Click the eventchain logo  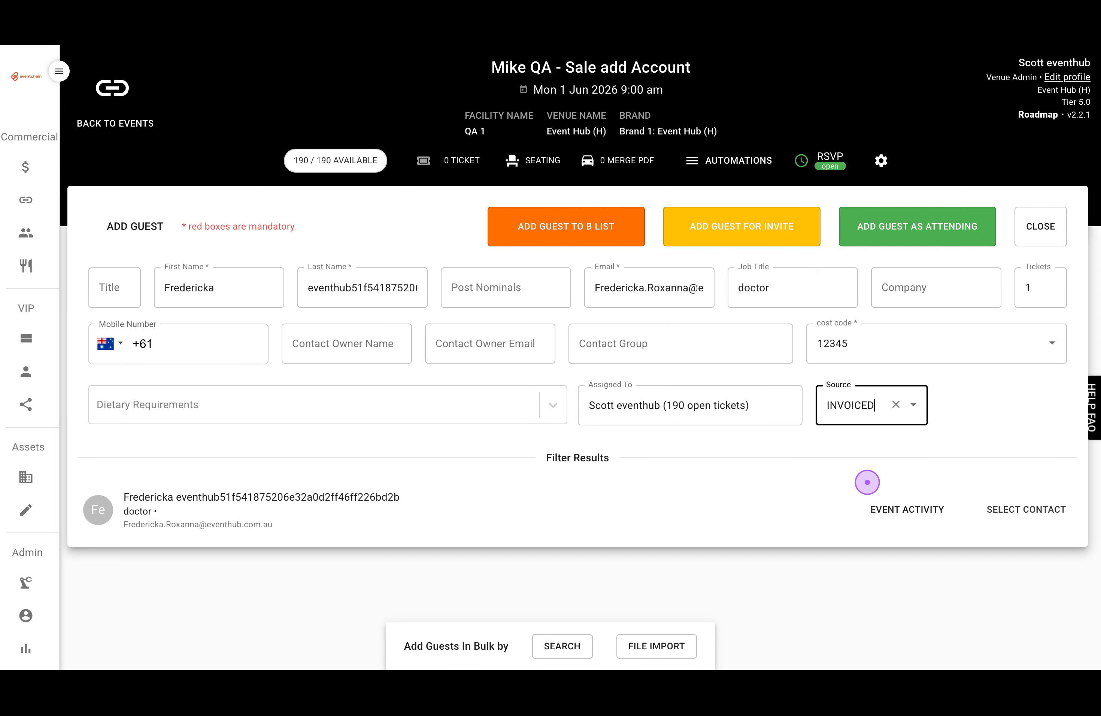[26, 76]
